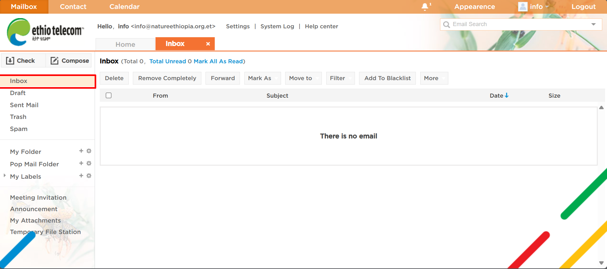Click the plus icon next to My Folder
Image resolution: width=607 pixels, height=269 pixels.
point(81,151)
